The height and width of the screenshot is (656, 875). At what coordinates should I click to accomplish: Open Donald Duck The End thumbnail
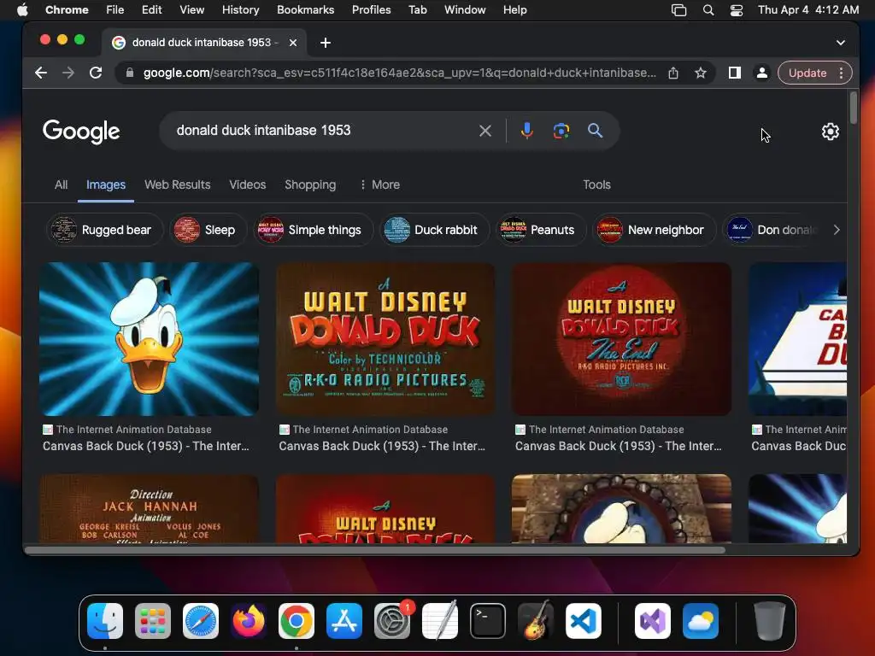pos(621,339)
